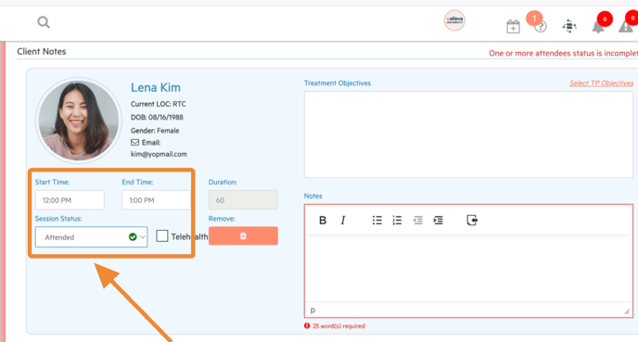Click the End Time field

click(x=156, y=200)
